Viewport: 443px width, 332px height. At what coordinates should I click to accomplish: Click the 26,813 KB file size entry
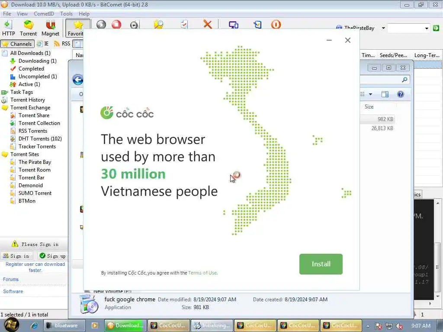[x=382, y=128]
